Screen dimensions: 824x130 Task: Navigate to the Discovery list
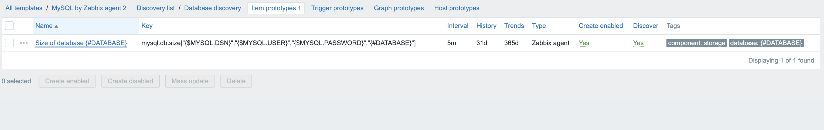(156, 8)
